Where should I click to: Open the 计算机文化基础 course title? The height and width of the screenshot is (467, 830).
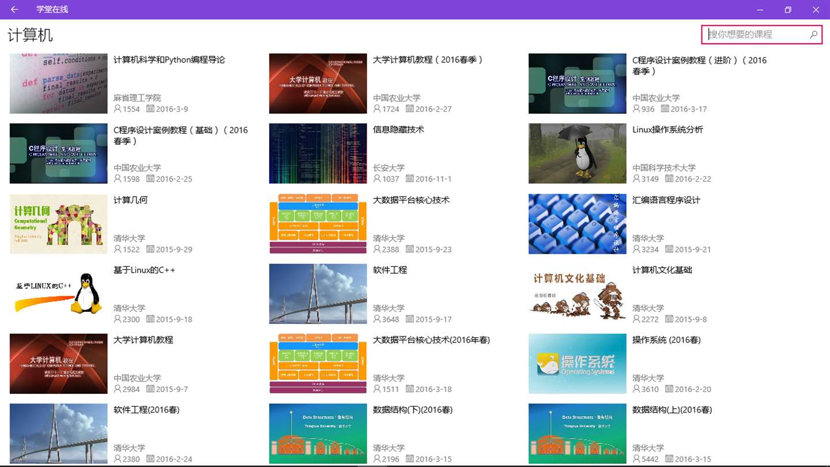662,270
